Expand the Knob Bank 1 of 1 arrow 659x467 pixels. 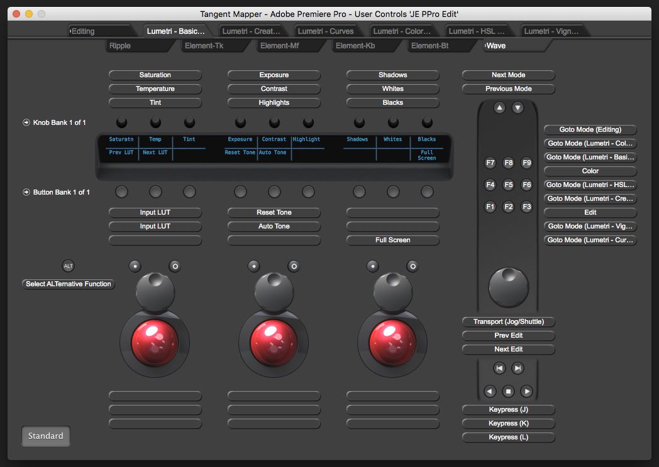pos(26,122)
